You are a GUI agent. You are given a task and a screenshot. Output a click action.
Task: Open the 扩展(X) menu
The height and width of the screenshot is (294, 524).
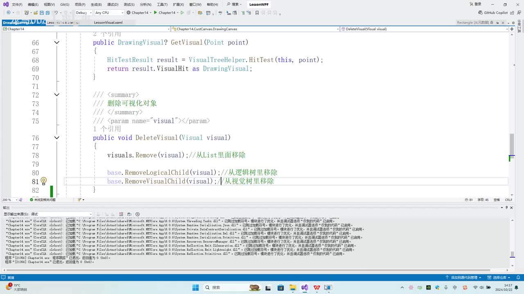pos(178,4)
